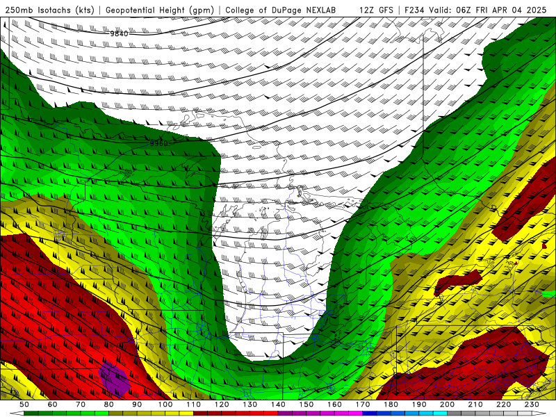Screen dimensions: 556x417
Task: Click the "F234" forecast hour label
Action: [x=414, y=10]
